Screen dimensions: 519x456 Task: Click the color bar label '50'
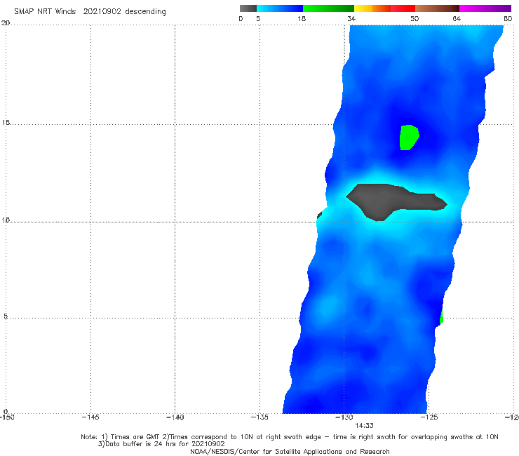click(x=414, y=19)
